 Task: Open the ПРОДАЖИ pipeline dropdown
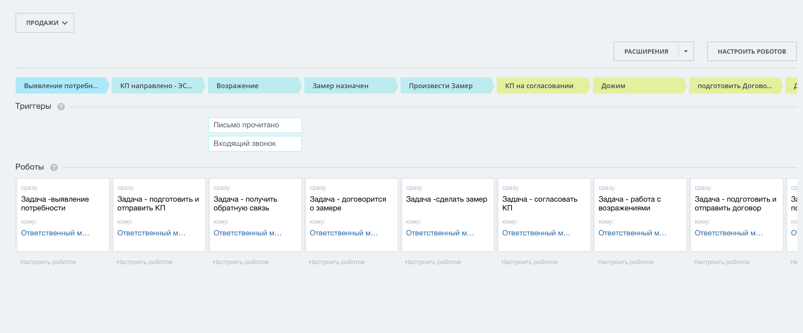[45, 23]
